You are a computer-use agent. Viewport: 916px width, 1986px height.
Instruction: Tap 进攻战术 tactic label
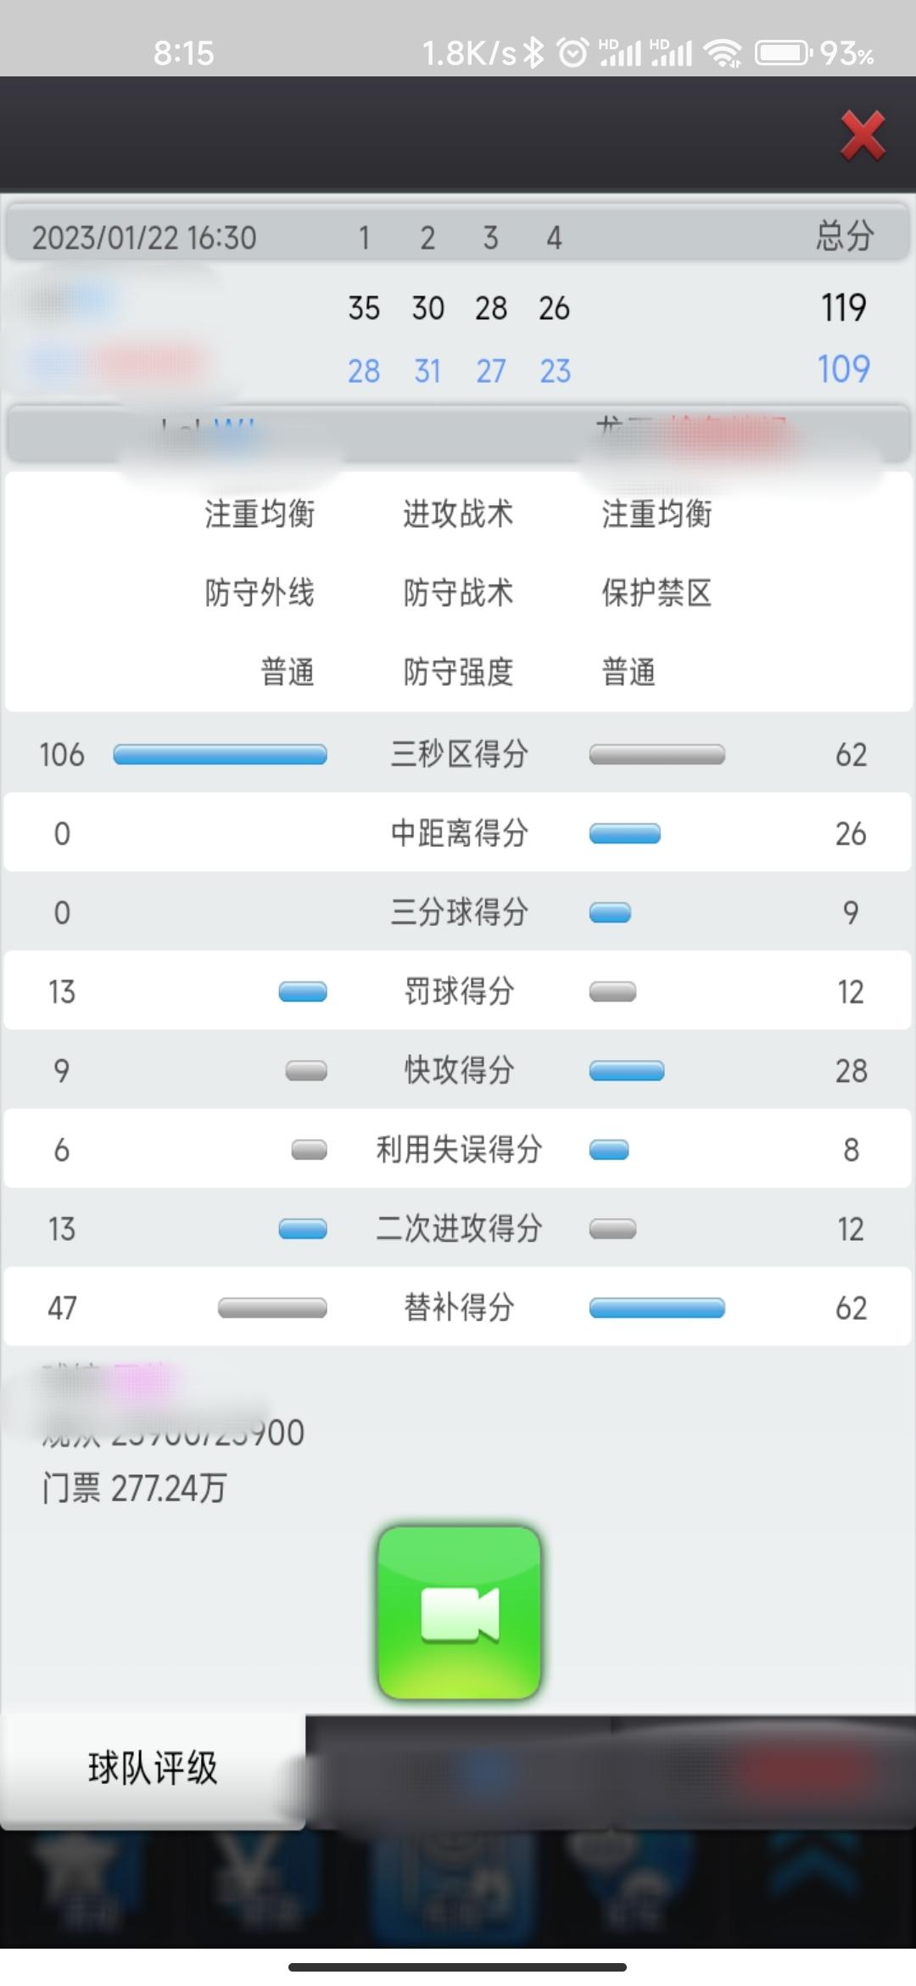click(458, 514)
